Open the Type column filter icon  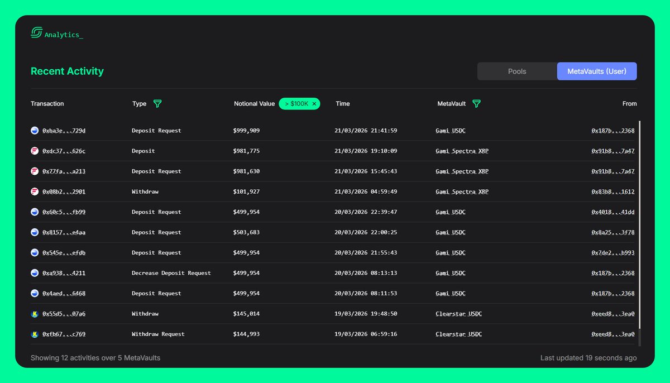157,104
